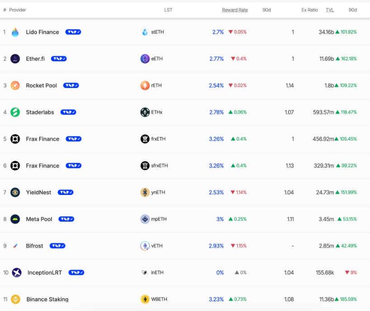The image size is (370, 311).
Task: Click the LST column header
Action: pos(168,10)
